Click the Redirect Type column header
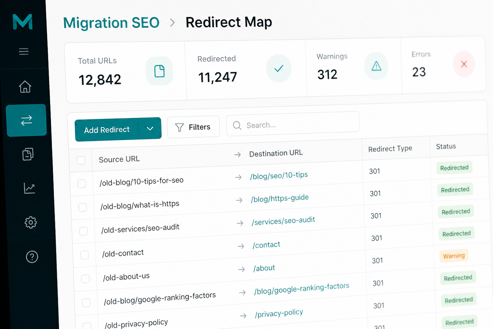Image resolution: width=493 pixels, height=329 pixels. coord(390,149)
